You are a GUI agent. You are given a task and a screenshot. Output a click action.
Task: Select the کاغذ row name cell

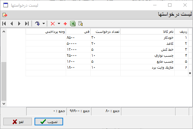pyautogui.click(x=147, y=43)
